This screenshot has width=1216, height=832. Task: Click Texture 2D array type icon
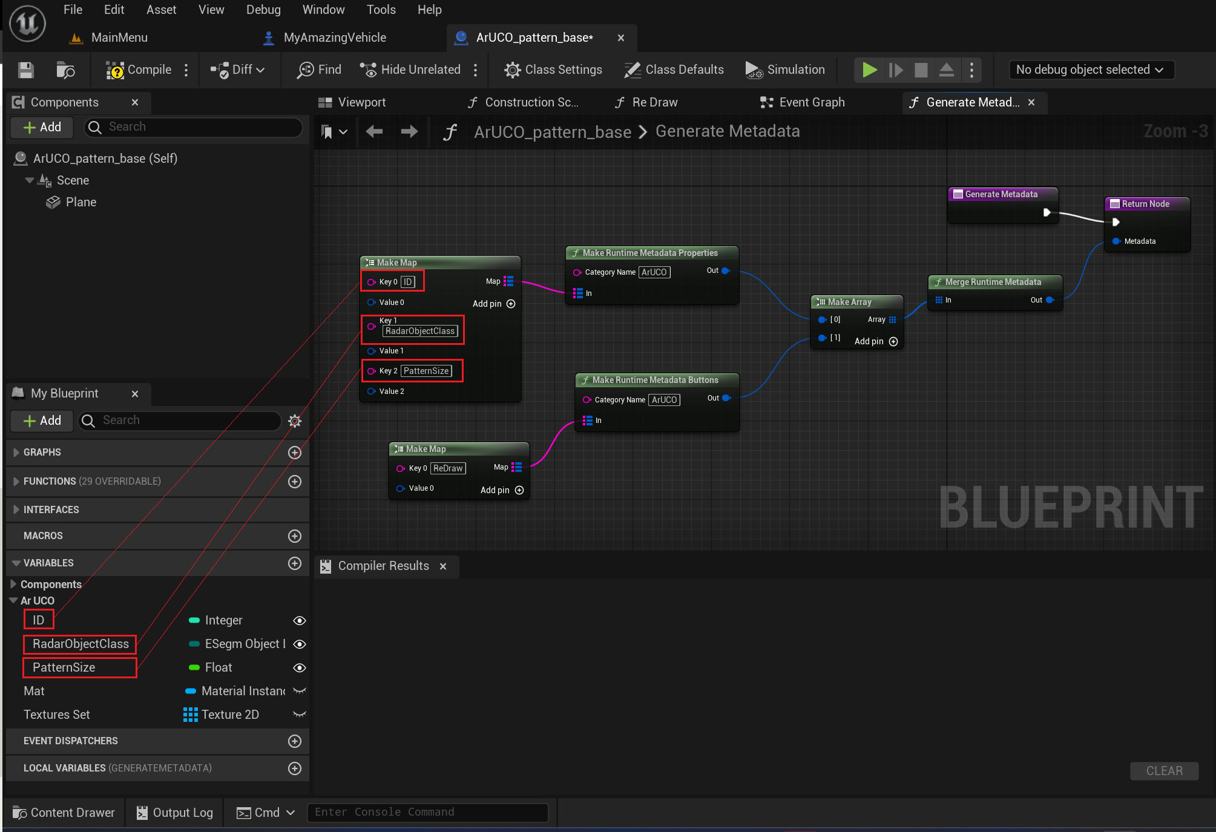click(191, 715)
